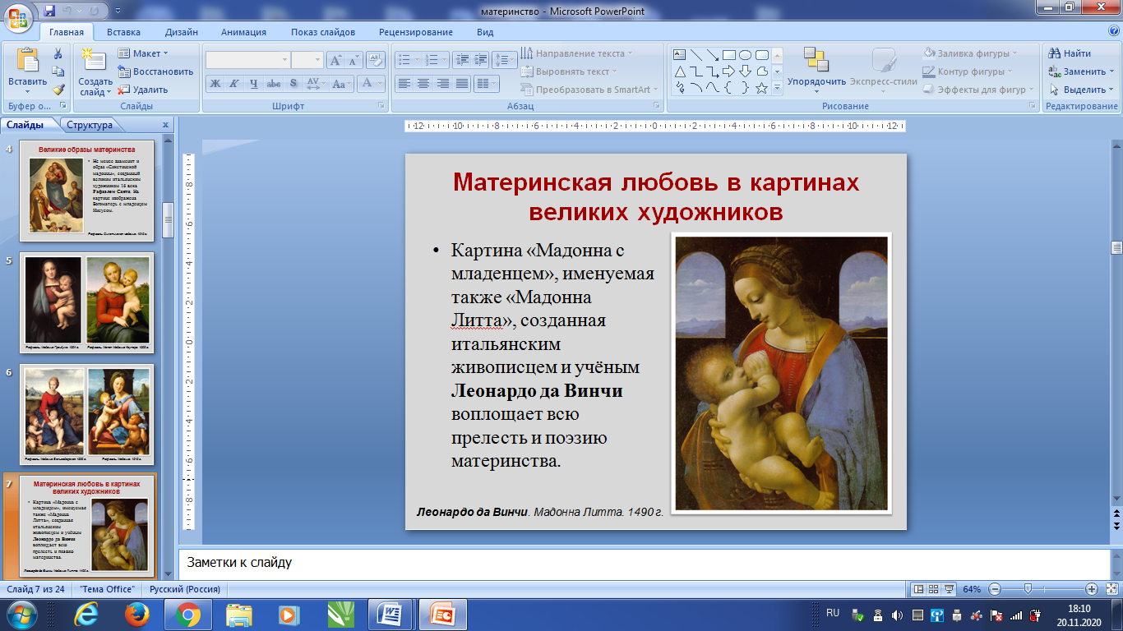This screenshot has width=1123, height=631.
Task: Click the Clear Formatting eraser icon
Action: pyautogui.click(x=376, y=60)
